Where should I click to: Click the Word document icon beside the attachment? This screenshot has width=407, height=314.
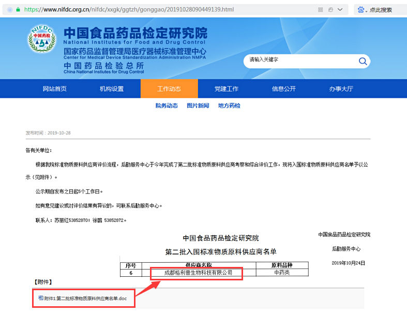41,298
